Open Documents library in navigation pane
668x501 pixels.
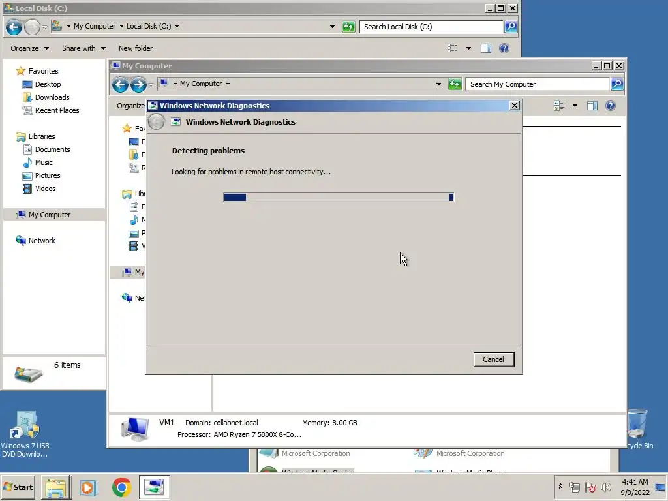pyautogui.click(x=52, y=149)
